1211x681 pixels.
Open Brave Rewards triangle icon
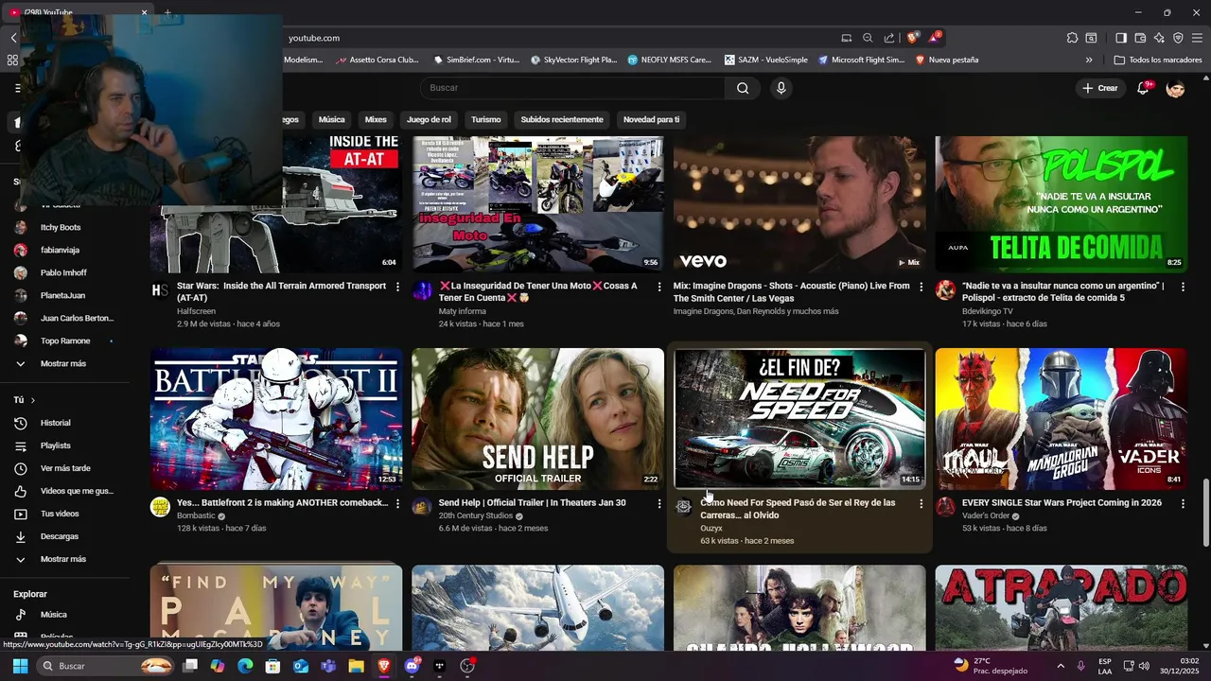(935, 38)
